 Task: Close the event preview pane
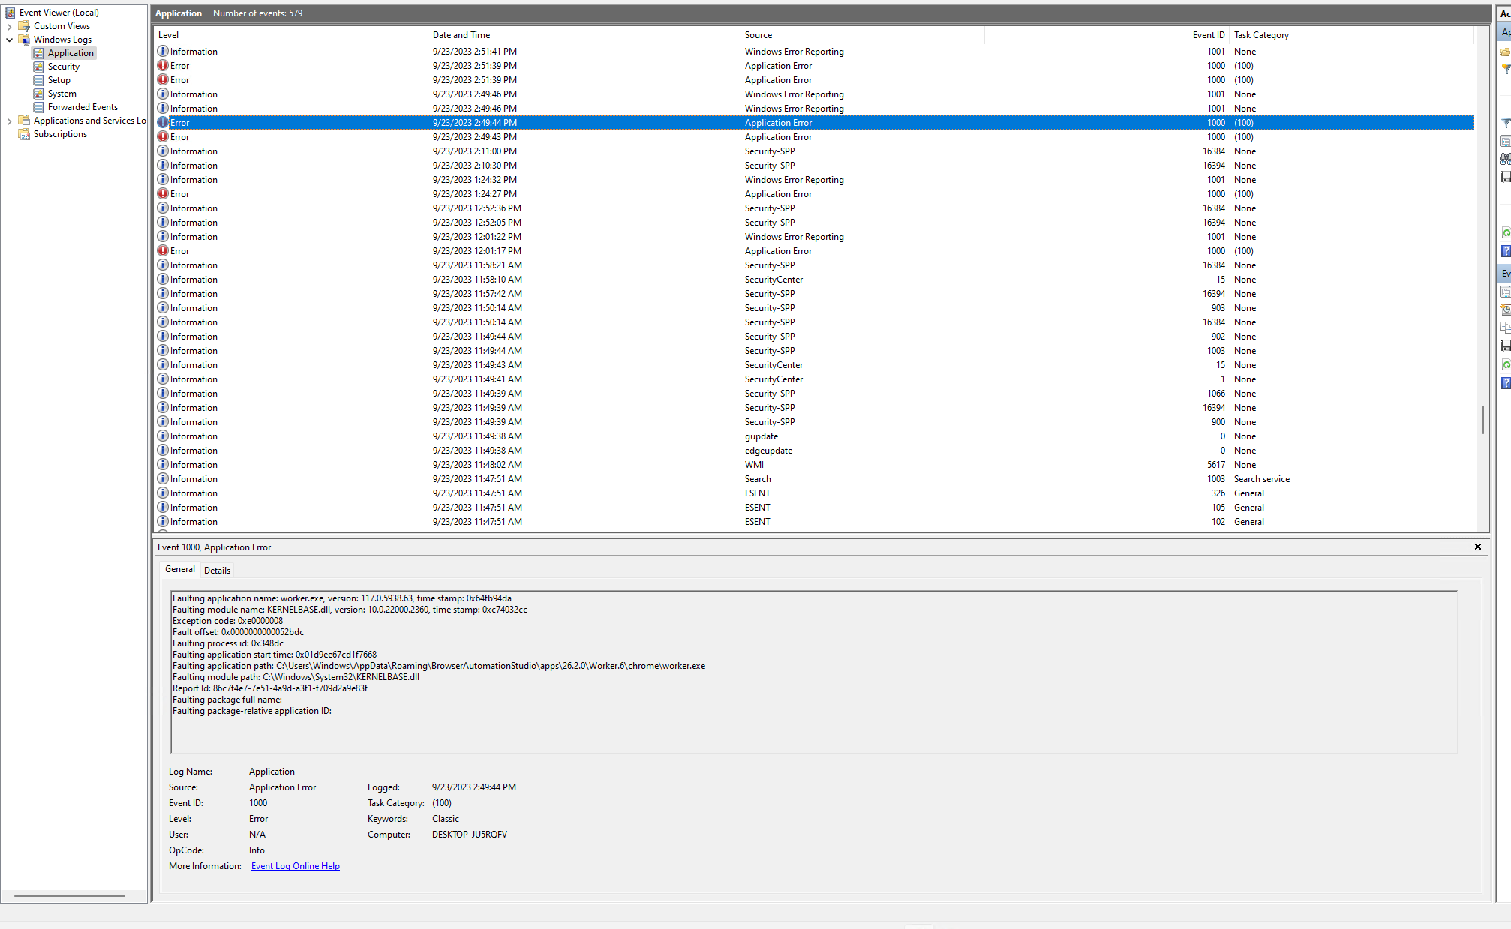1477,547
